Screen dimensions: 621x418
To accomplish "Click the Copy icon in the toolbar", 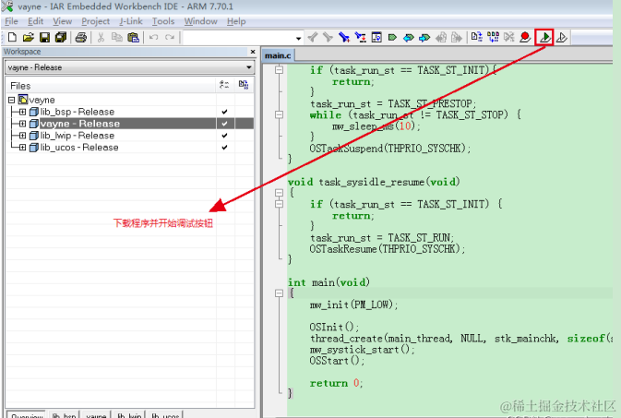I will click(117, 37).
